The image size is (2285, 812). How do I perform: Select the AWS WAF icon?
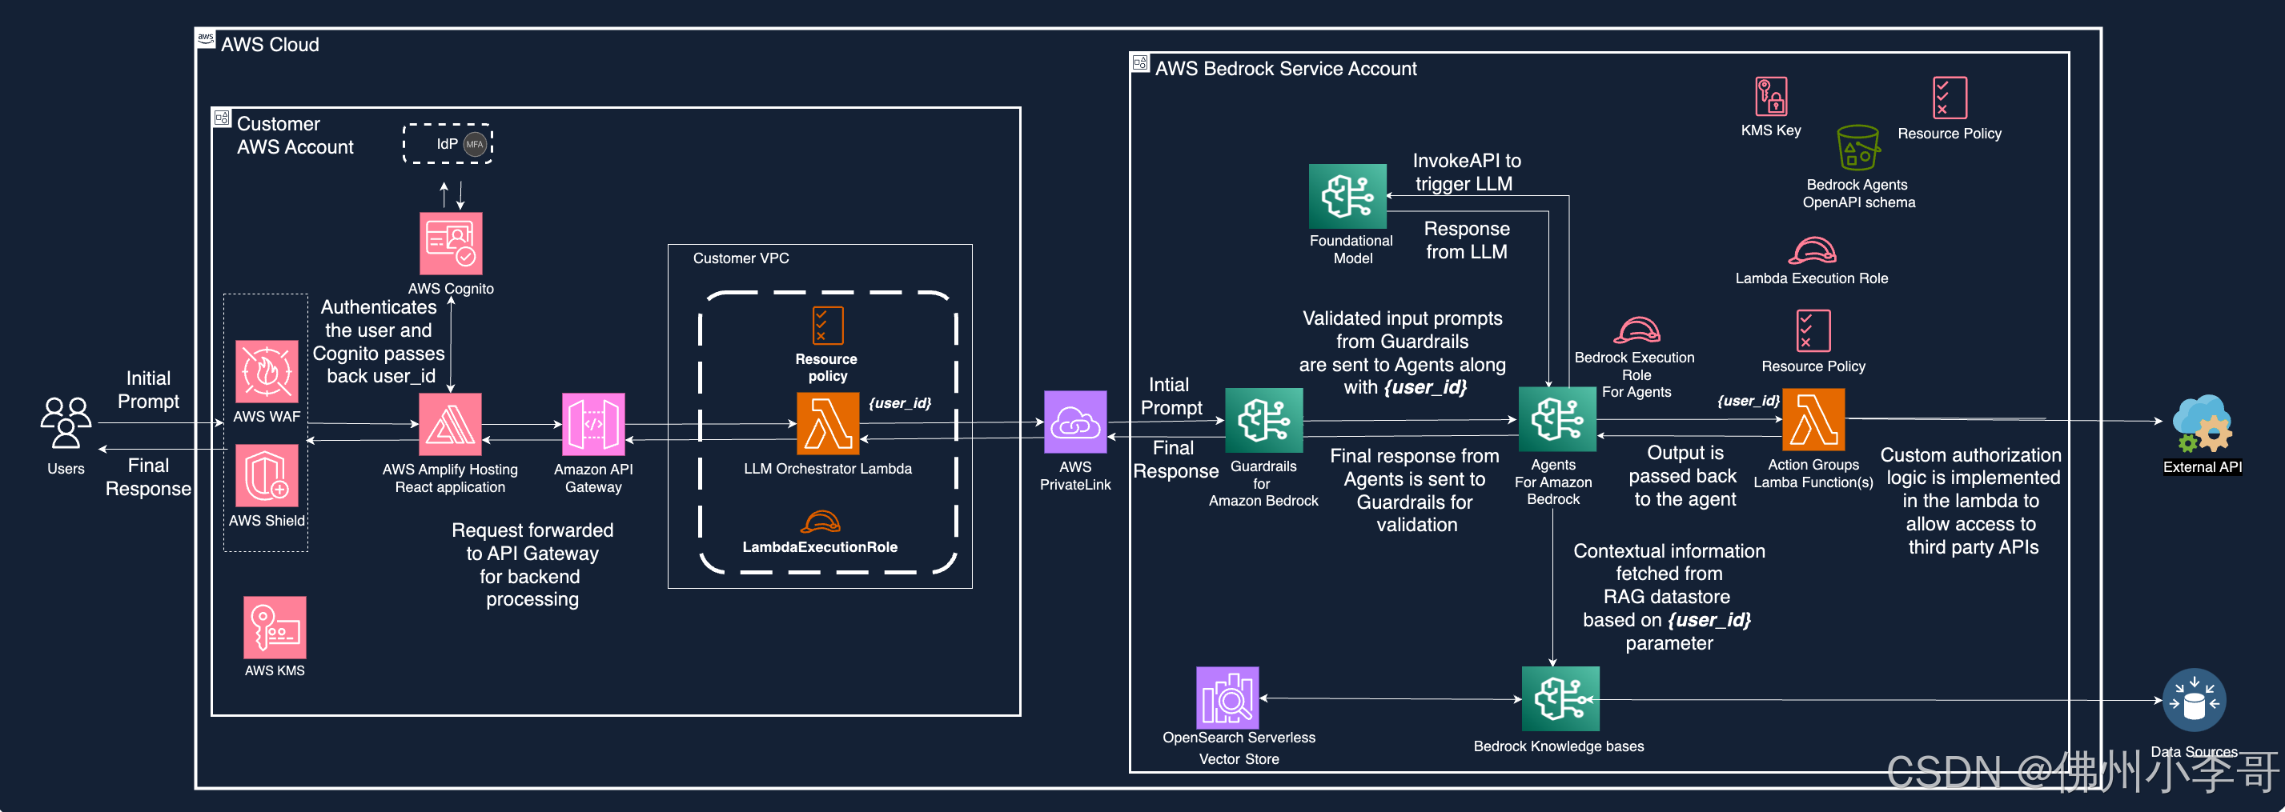(267, 371)
